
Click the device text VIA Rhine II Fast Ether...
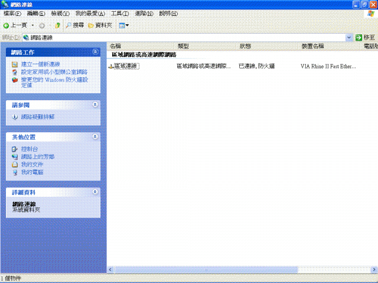coord(328,67)
